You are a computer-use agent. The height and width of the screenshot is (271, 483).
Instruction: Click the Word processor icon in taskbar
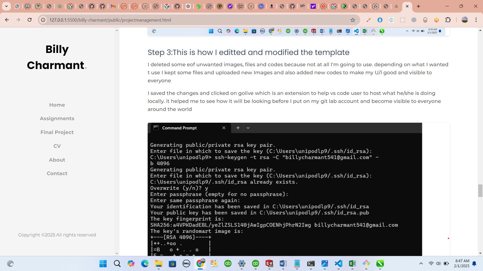[x=284, y=264]
